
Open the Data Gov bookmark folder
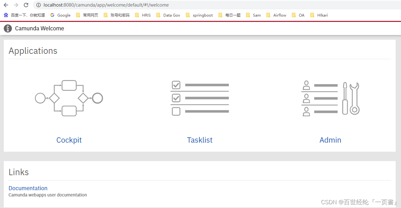168,15
